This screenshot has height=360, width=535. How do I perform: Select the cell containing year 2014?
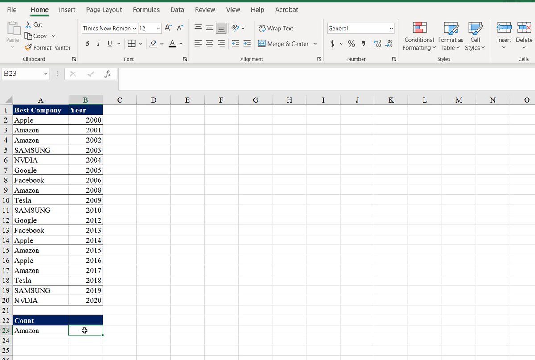86,240
